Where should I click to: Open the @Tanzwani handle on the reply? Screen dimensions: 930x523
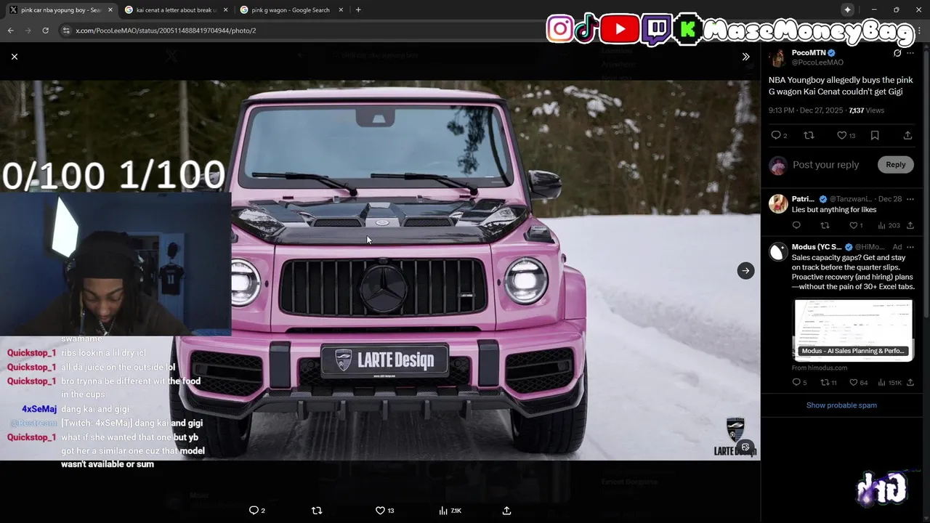(x=851, y=199)
